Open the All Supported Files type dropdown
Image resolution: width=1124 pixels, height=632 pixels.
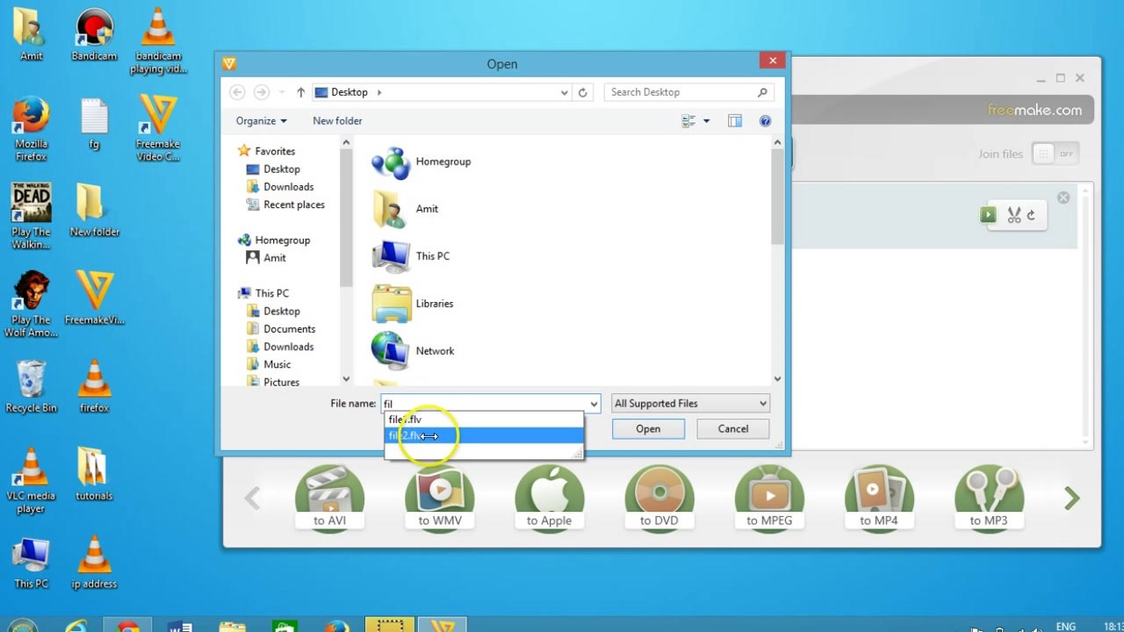(690, 404)
